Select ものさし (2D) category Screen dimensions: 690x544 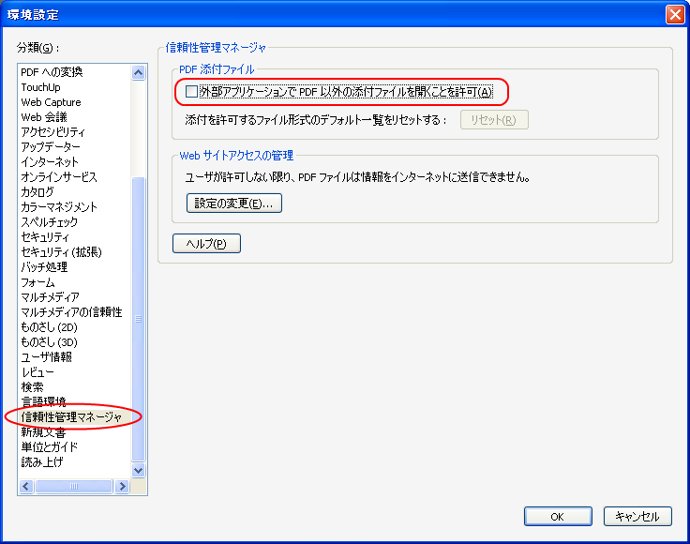pyautogui.click(x=49, y=327)
